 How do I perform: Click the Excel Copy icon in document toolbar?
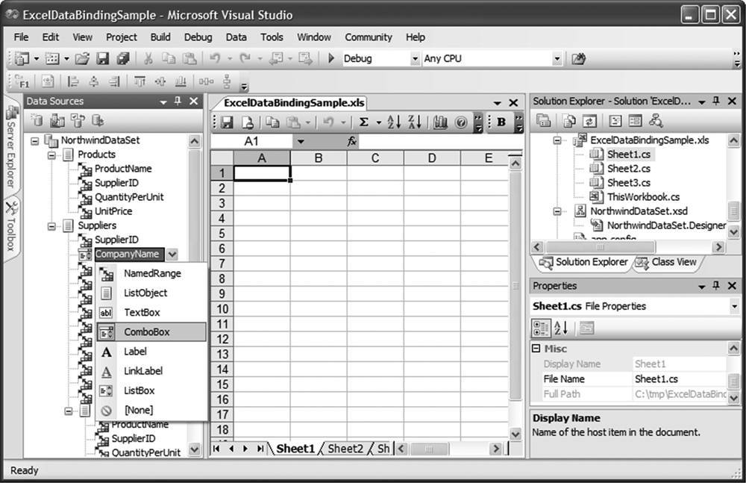(x=272, y=122)
